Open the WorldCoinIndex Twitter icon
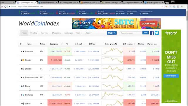The width and height of the screenshot is (188, 106). [x=157, y=33]
